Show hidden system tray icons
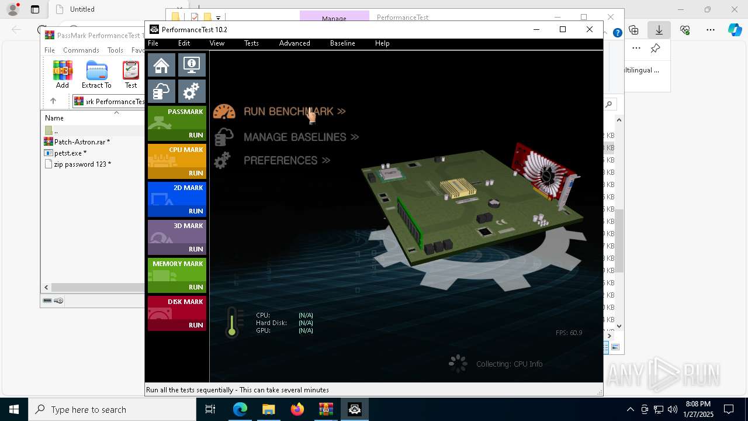Viewport: 748px width, 421px height. pyautogui.click(x=630, y=409)
